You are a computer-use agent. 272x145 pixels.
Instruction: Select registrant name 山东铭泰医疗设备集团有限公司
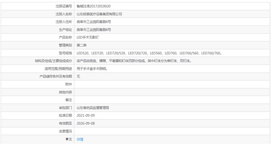(99, 14)
